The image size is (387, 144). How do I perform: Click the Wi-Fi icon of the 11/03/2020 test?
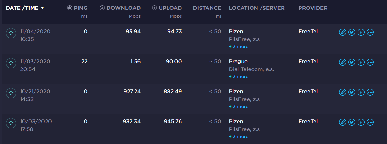tap(11, 63)
